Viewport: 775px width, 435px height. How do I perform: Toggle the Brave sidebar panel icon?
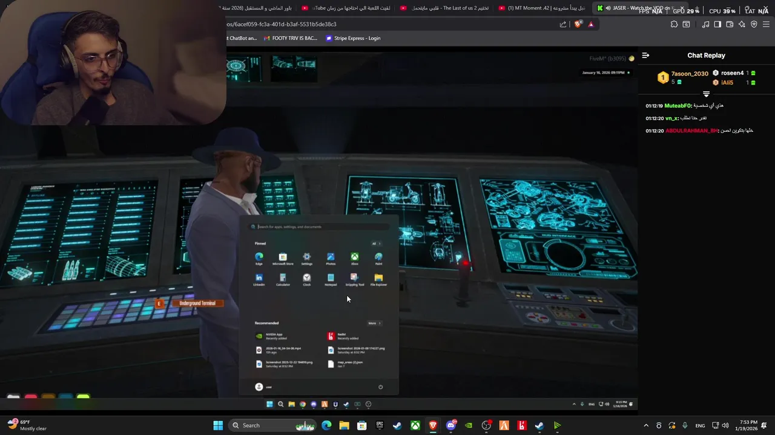pyautogui.click(x=717, y=24)
